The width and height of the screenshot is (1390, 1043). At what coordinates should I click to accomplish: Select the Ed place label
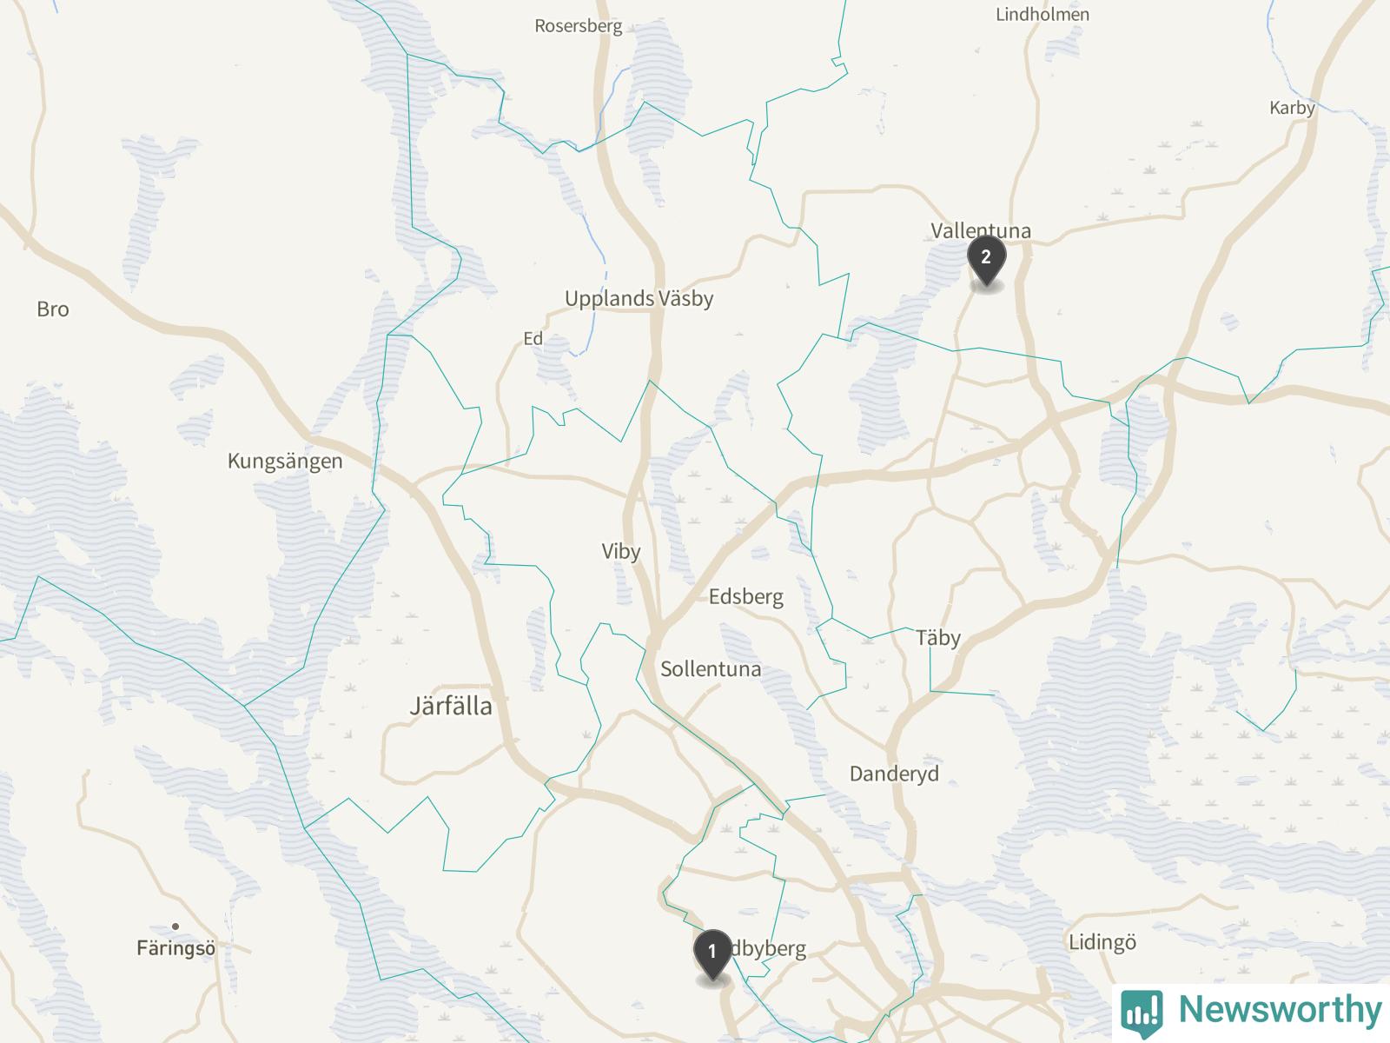tap(533, 339)
